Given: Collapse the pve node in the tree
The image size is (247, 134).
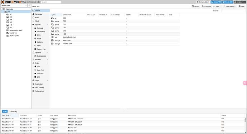Looking at the screenshot, I should (4, 12).
